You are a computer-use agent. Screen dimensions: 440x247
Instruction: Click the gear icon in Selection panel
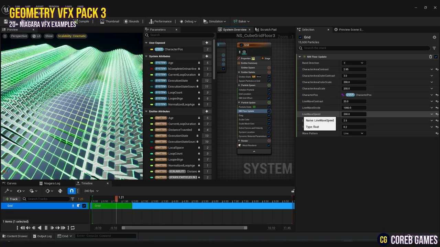(x=434, y=37)
